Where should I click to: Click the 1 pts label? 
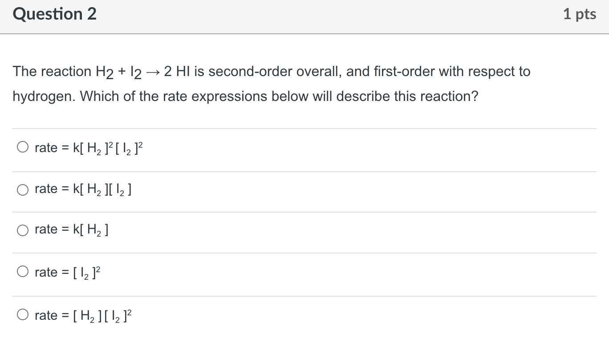(580, 14)
